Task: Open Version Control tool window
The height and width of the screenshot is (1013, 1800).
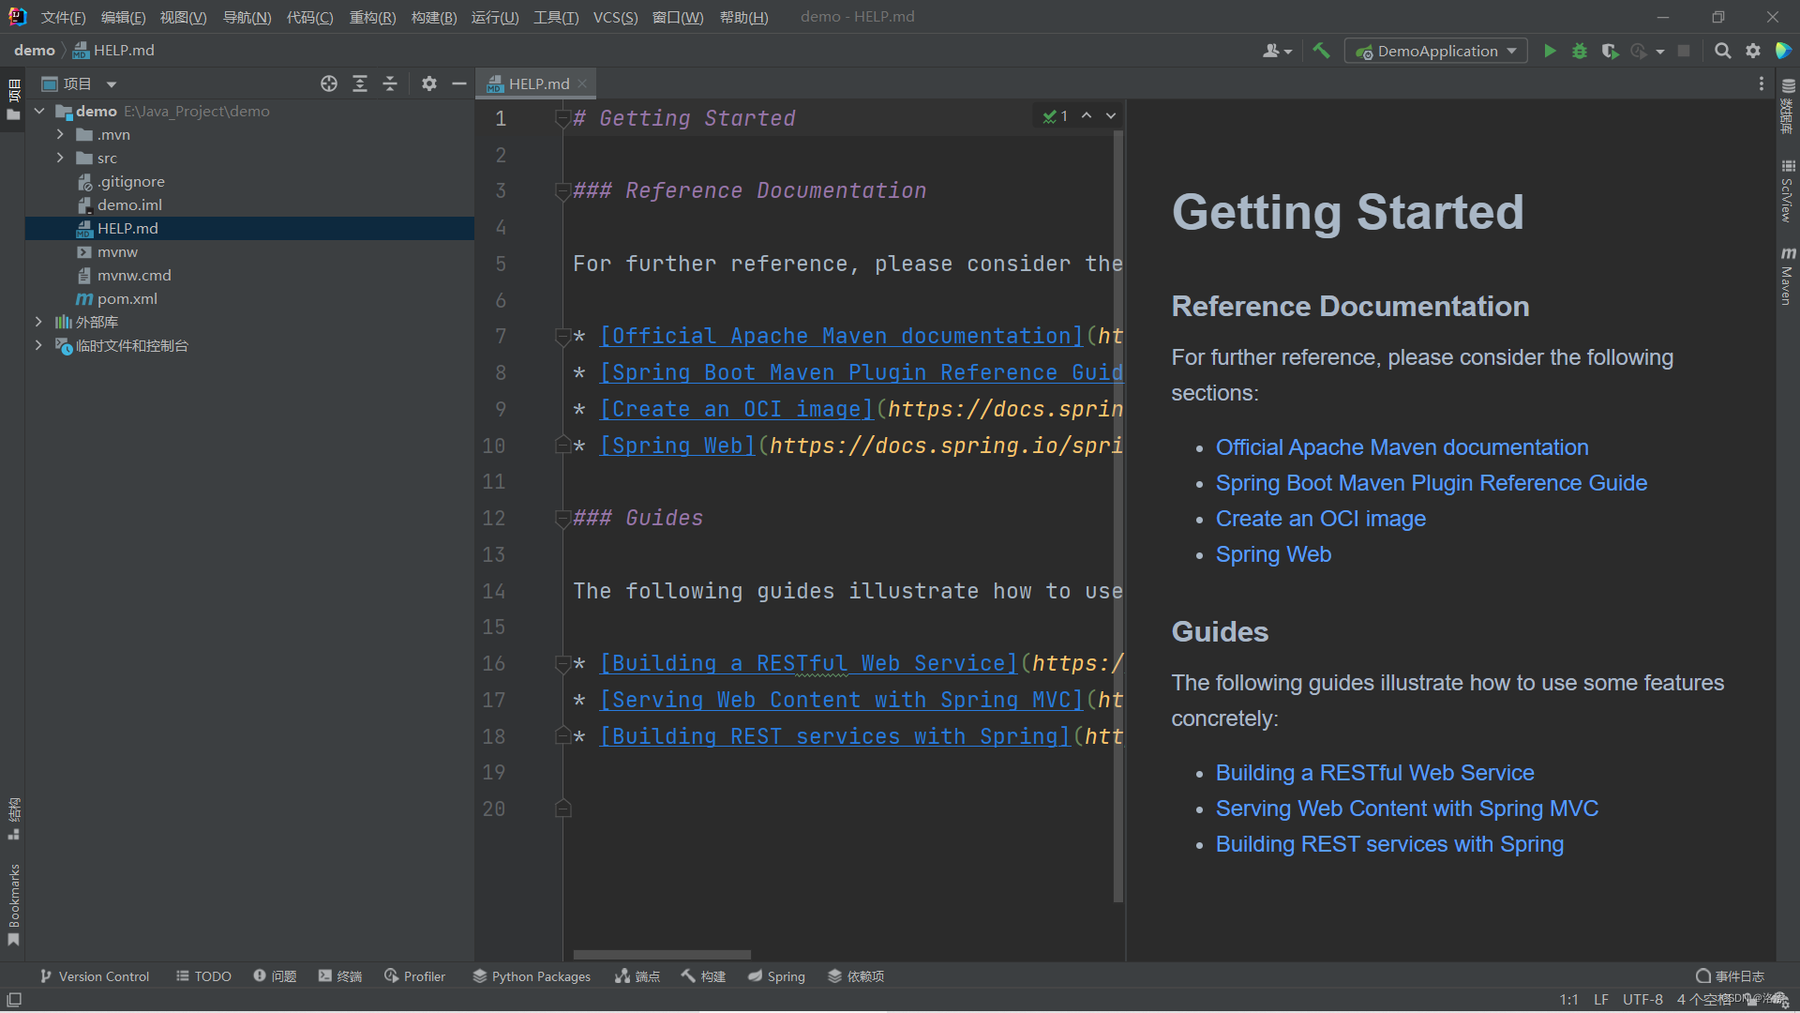Action: pyautogui.click(x=94, y=976)
